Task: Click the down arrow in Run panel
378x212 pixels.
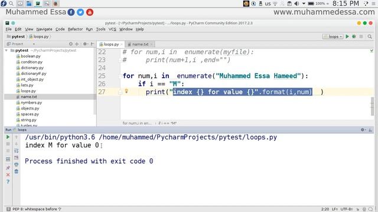Action: (x=17, y=144)
